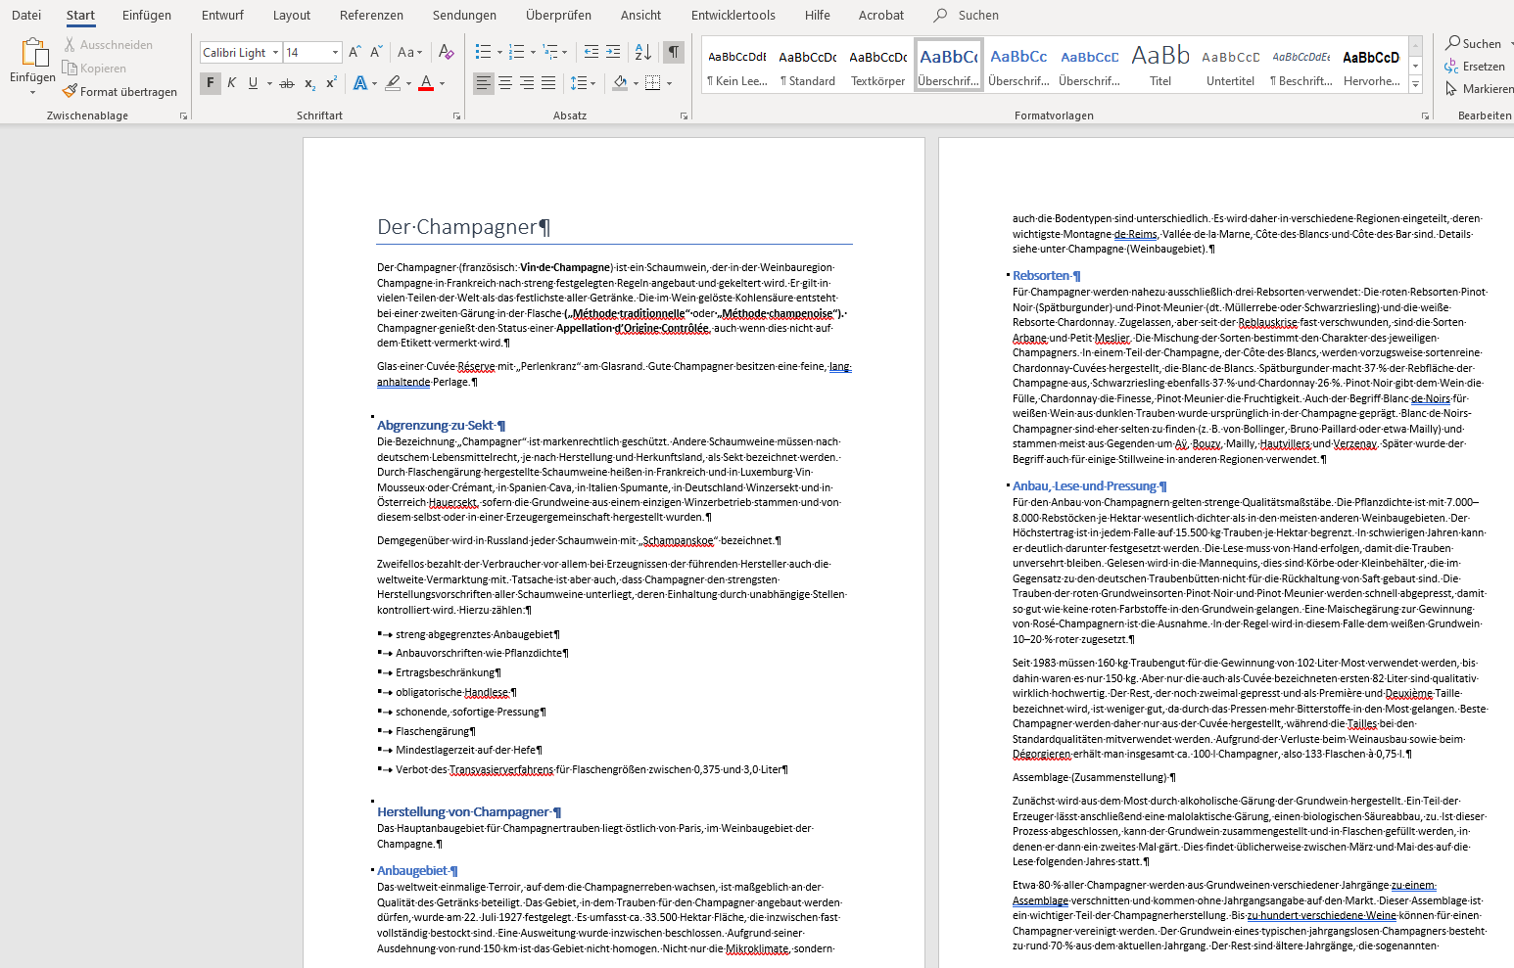1514x968 pixels.
Task: Switch to the Referenzen tab
Action: point(371,16)
